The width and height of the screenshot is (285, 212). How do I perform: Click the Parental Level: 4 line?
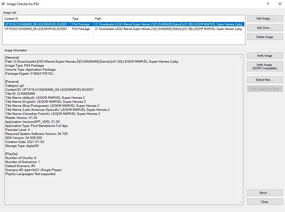point(17,130)
